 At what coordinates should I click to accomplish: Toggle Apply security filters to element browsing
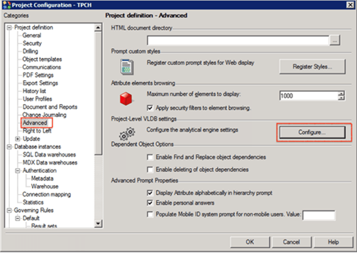(150, 108)
